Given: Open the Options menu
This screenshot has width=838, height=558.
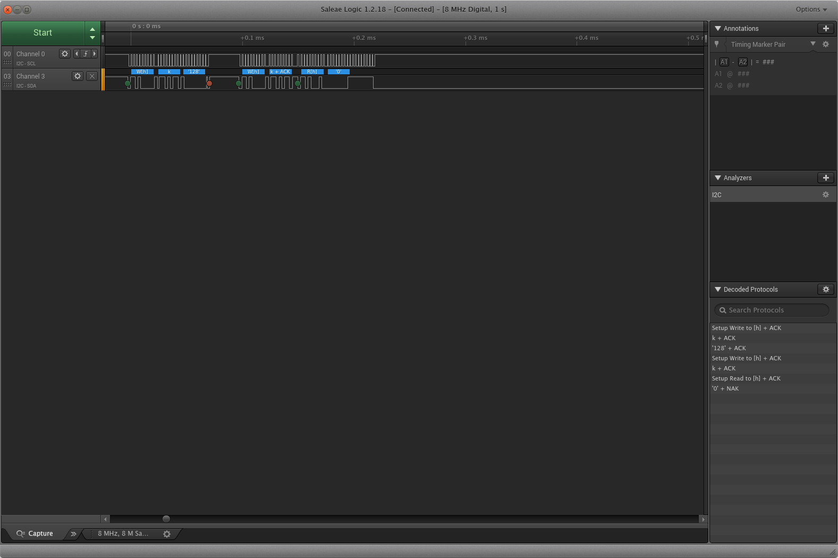Looking at the screenshot, I should point(811,10).
